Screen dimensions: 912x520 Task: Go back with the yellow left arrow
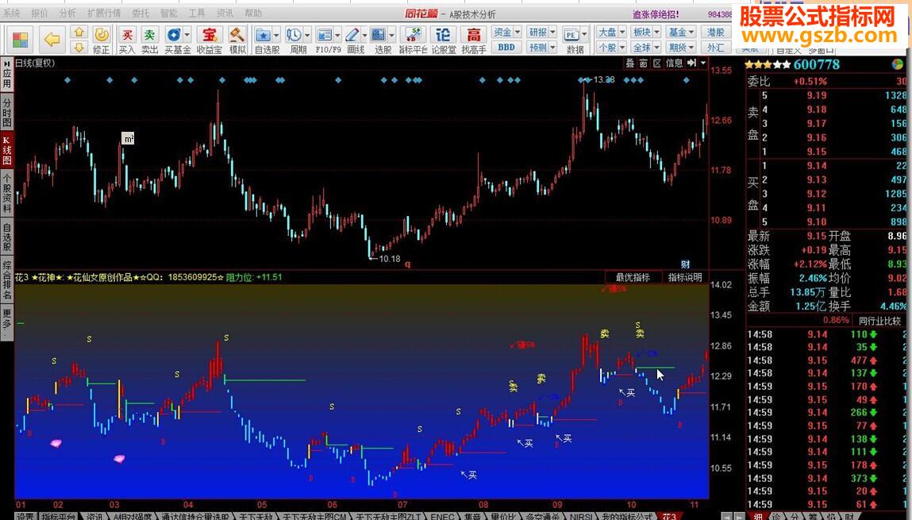tap(52, 40)
